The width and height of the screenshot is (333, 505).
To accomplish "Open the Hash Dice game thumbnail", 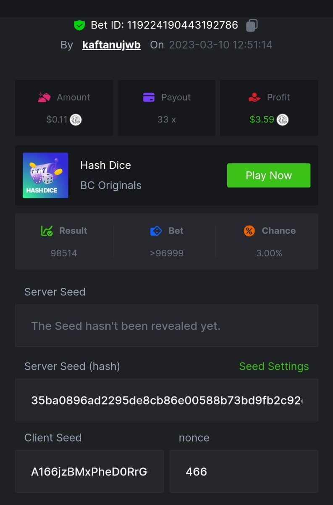I will pyautogui.click(x=45, y=175).
